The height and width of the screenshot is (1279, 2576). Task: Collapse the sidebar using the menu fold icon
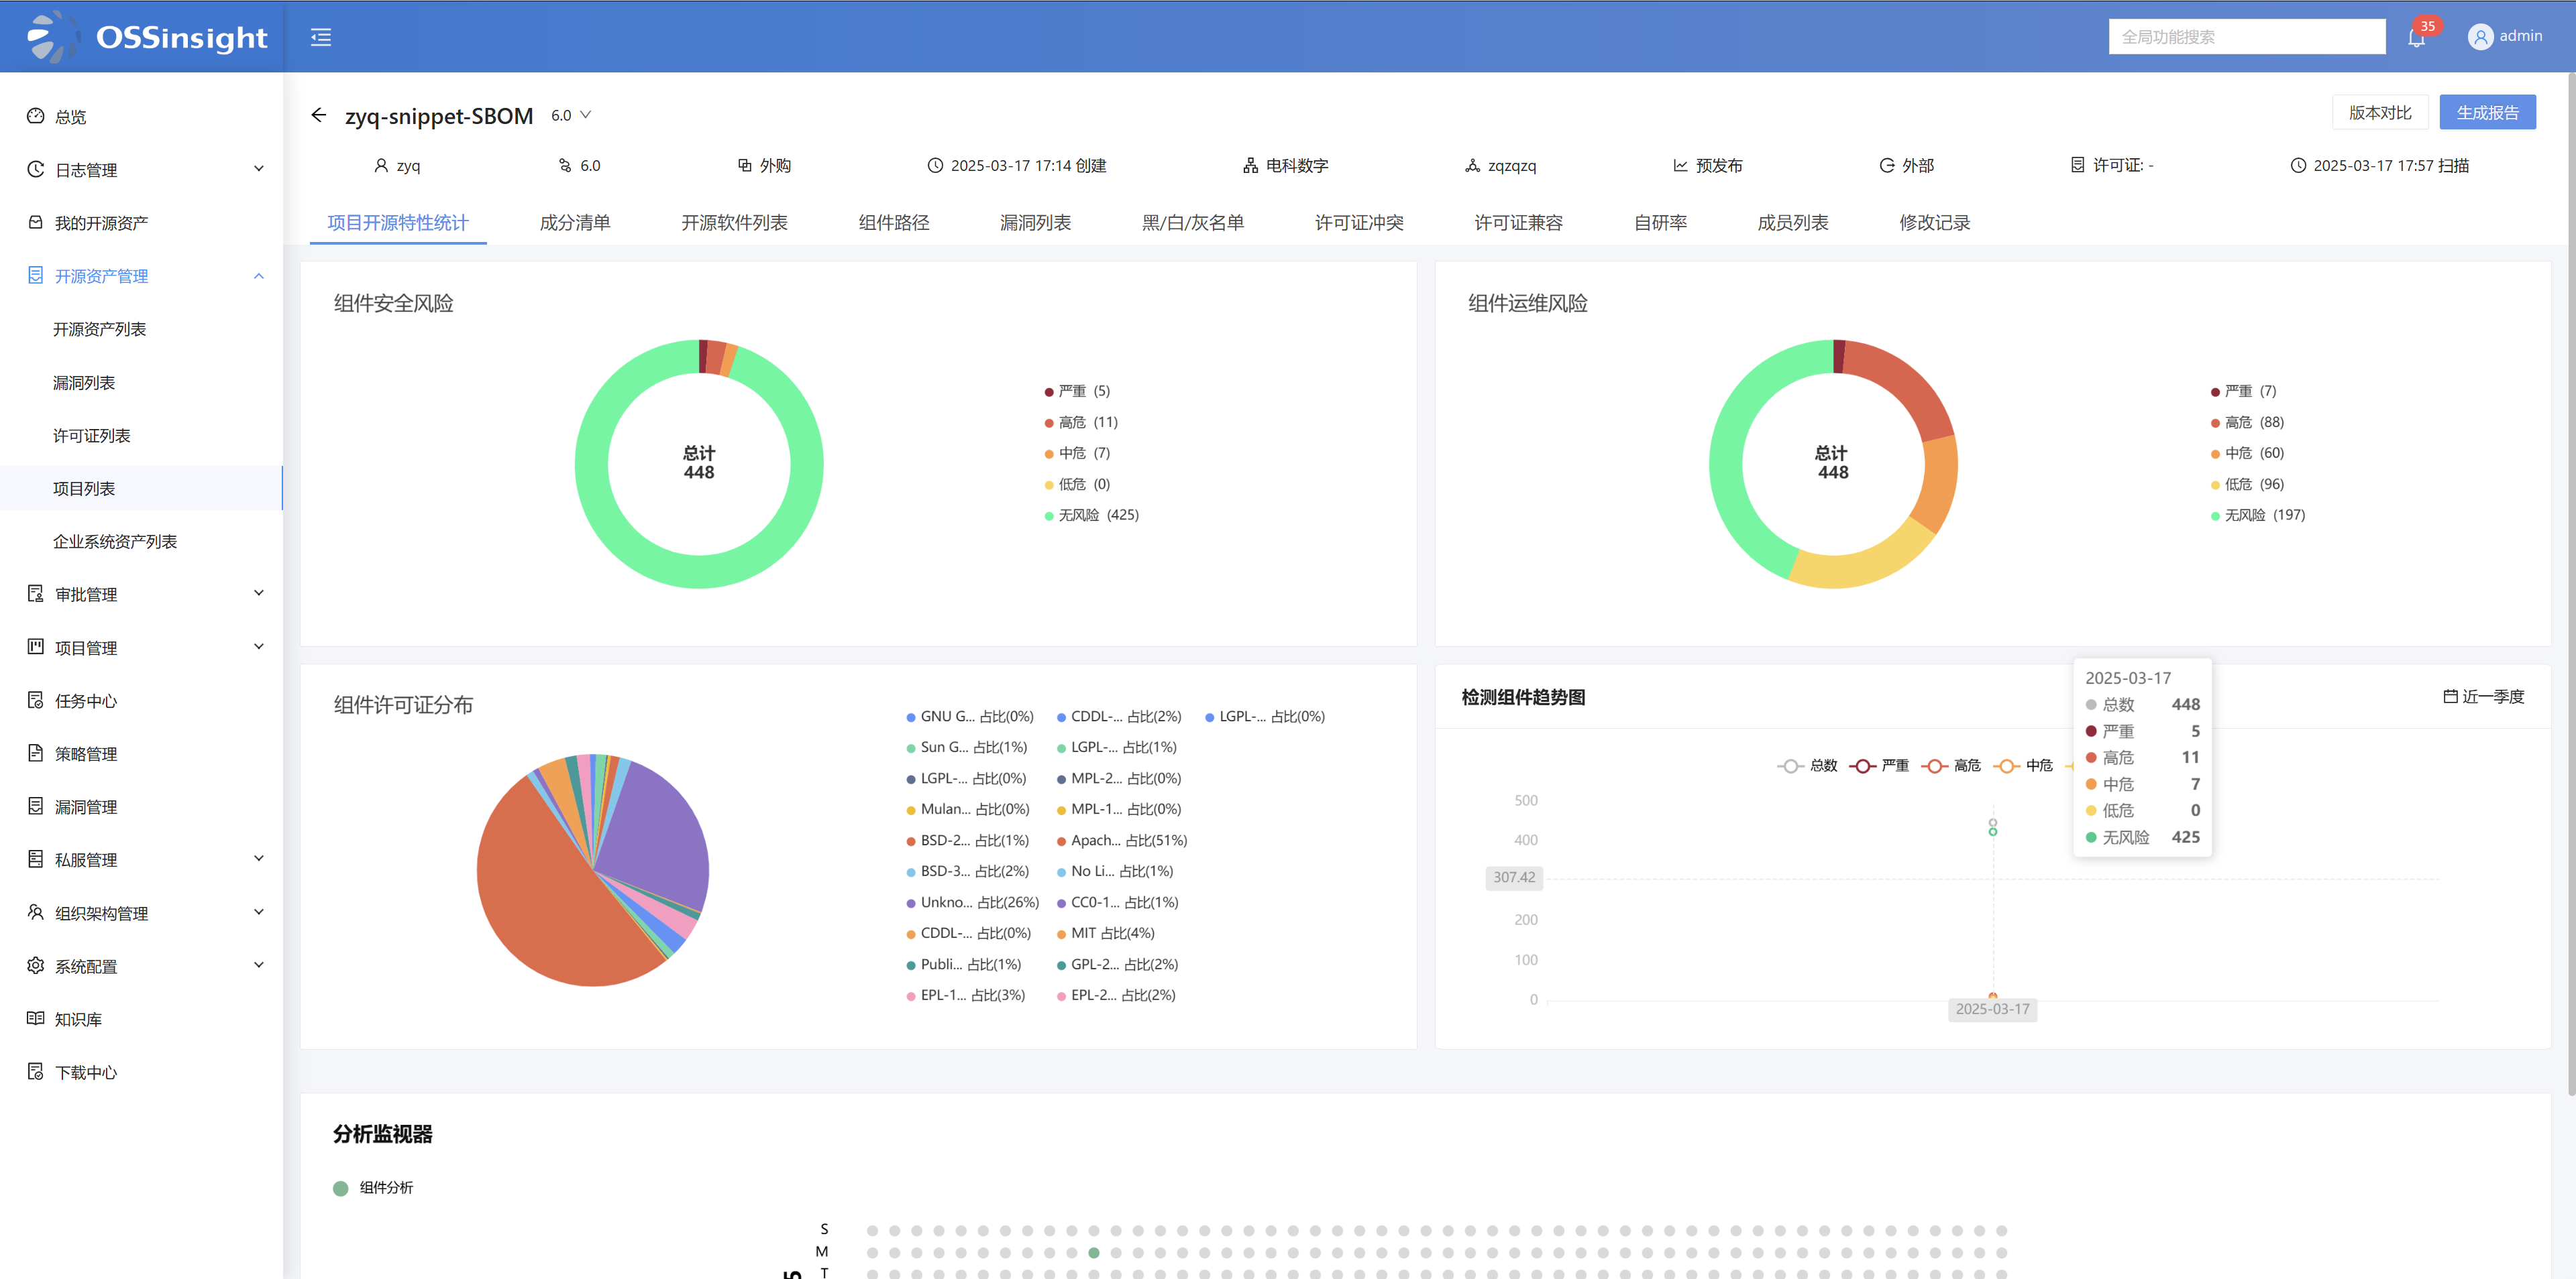[320, 37]
